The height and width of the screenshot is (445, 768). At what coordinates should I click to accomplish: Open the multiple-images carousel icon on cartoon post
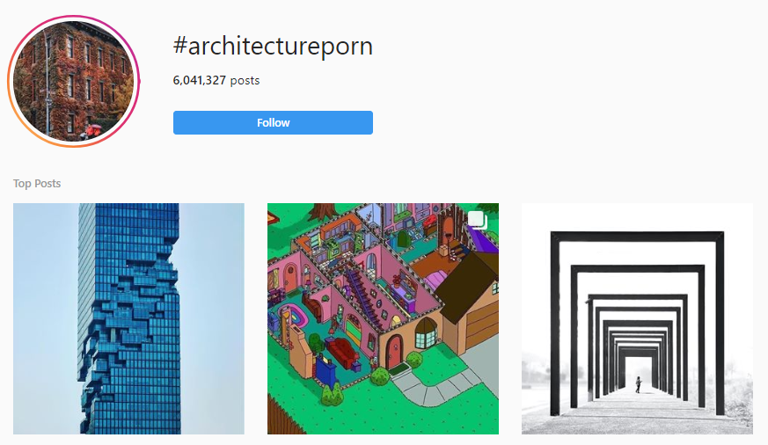pyautogui.click(x=477, y=220)
